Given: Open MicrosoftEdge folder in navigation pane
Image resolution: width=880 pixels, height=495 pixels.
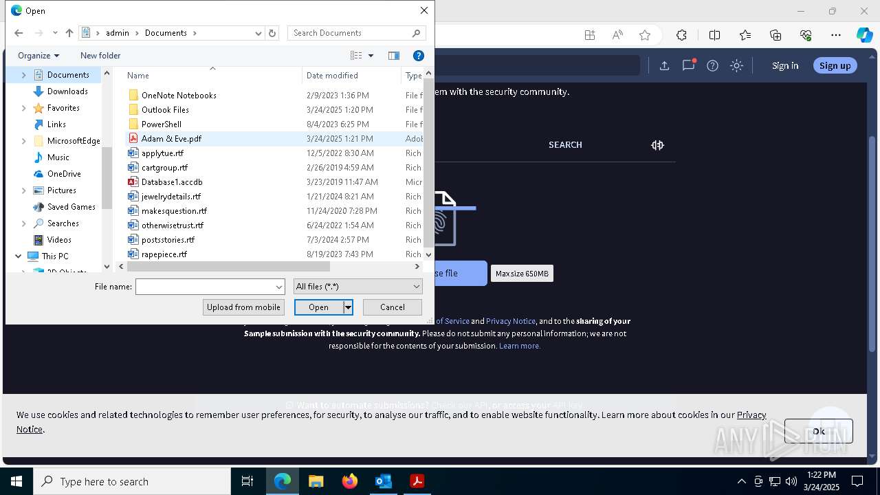Looking at the screenshot, I should click(x=74, y=141).
